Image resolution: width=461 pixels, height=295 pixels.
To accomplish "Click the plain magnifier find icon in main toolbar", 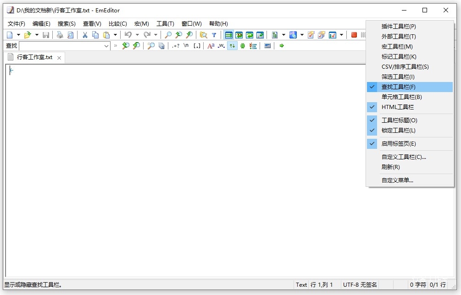I will click(x=168, y=35).
